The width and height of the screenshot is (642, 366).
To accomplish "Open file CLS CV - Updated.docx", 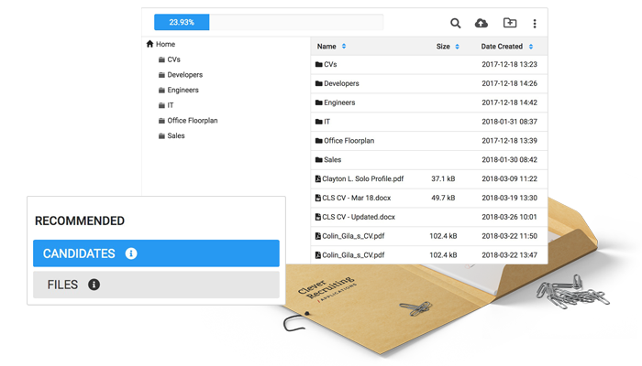I will 359,217.
